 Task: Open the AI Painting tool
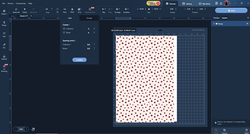[x=4, y=68]
